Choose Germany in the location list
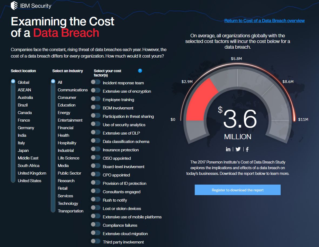 point(26,128)
